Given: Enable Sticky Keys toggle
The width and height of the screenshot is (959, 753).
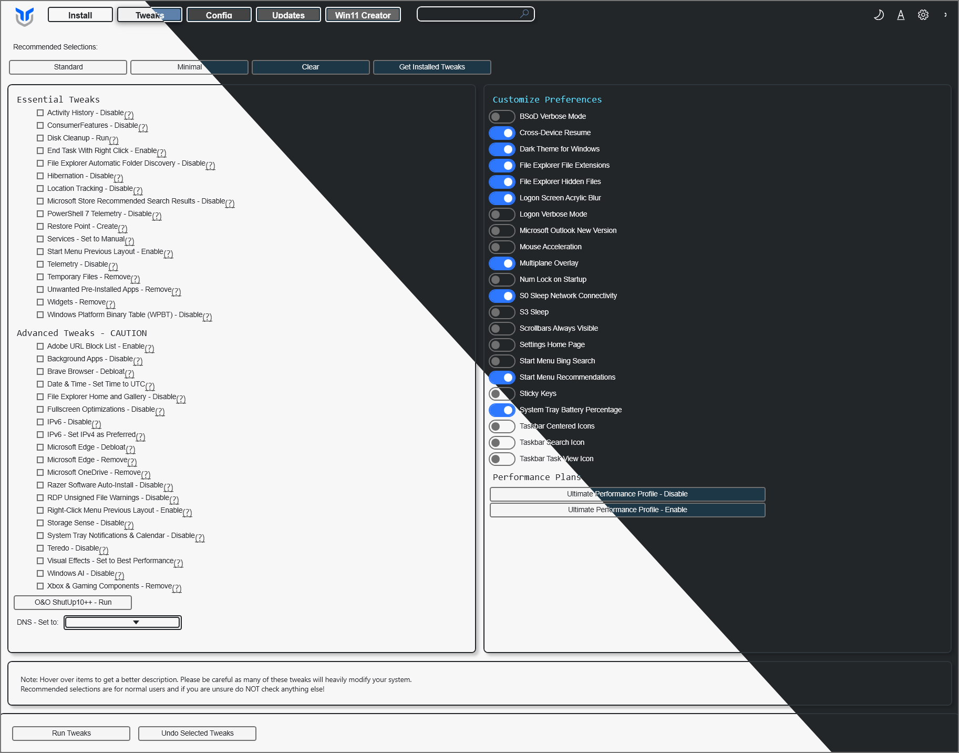Looking at the screenshot, I should (x=502, y=394).
